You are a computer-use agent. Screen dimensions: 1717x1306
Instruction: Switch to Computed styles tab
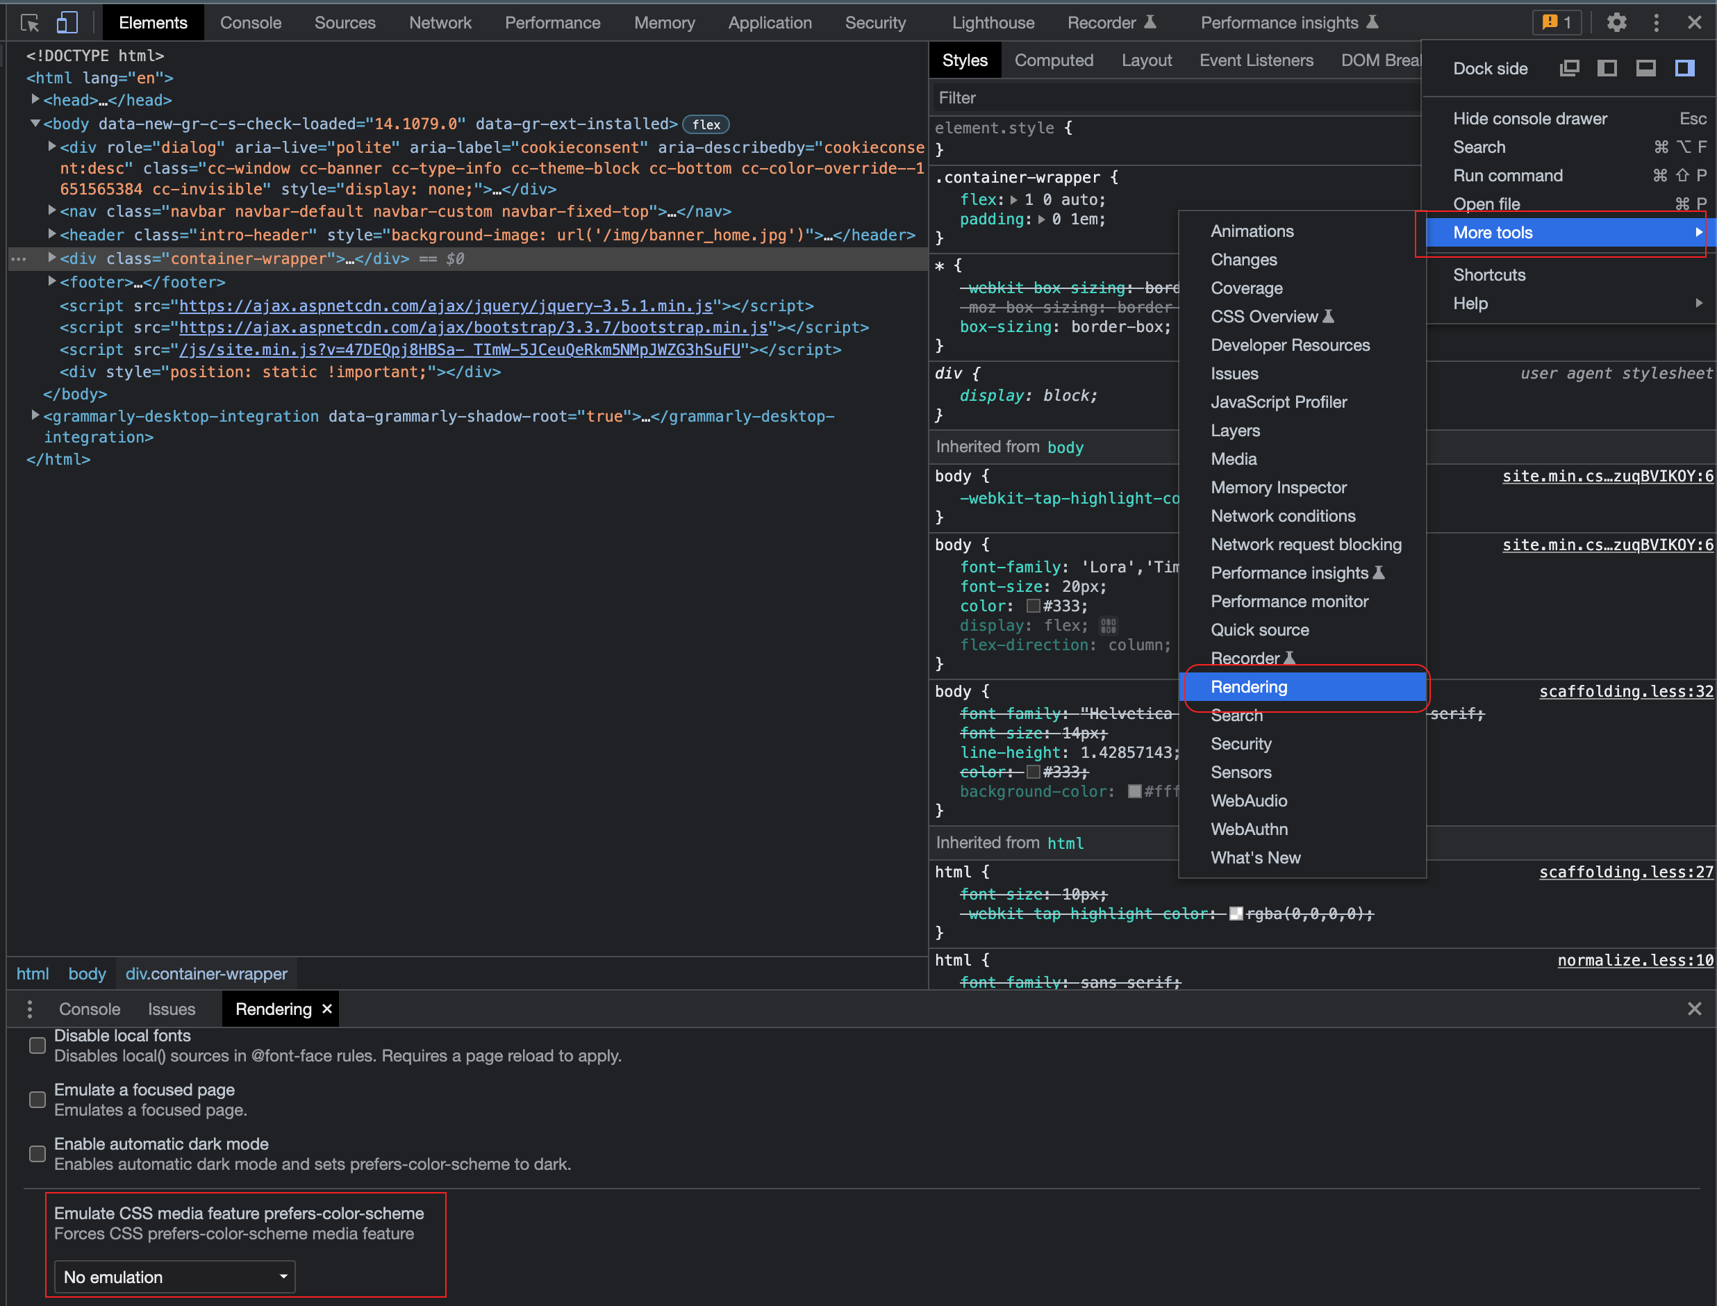(x=1054, y=60)
